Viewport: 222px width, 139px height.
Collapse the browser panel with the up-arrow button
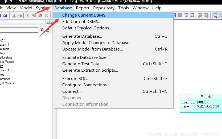(x=48, y=22)
